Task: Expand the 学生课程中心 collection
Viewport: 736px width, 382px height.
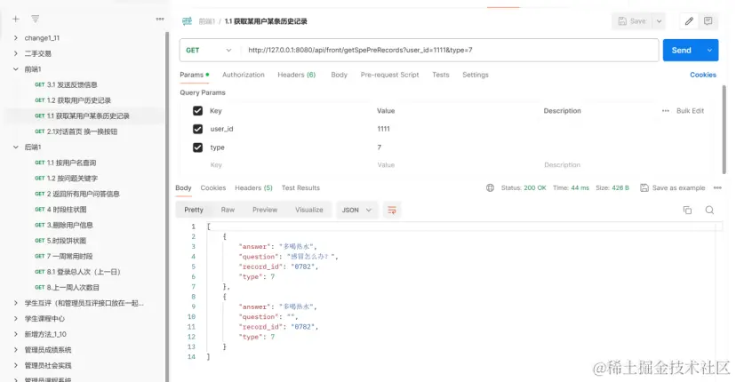Action: (15, 319)
